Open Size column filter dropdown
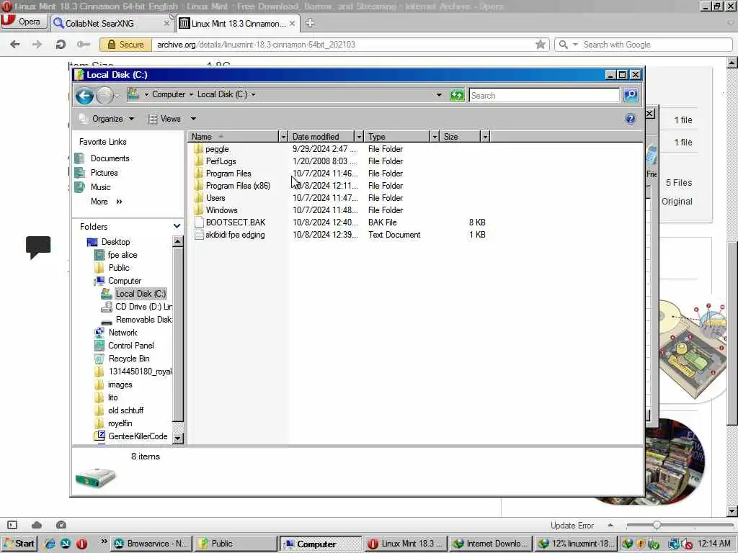Image resolution: width=738 pixels, height=553 pixels. pos(485,137)
